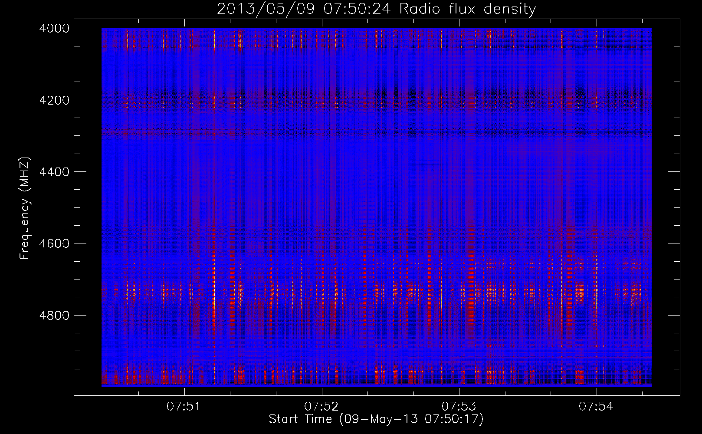Click the 07:51 time axis label
Viewport: 702px width, 434px height.
pos(184,407)
